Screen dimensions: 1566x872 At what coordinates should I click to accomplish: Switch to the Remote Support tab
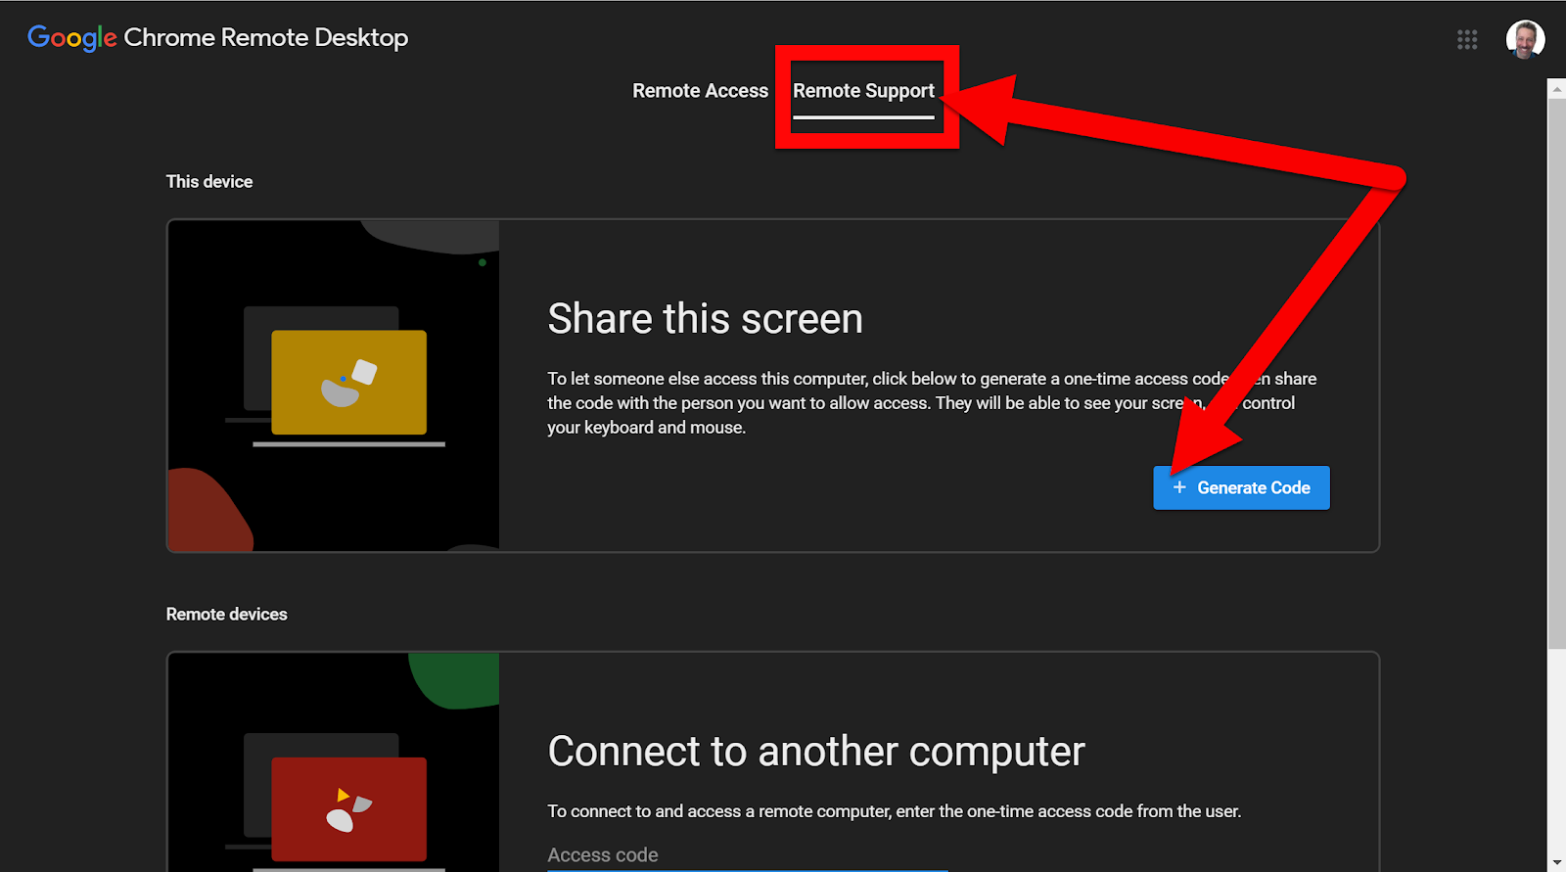[863, 91]
